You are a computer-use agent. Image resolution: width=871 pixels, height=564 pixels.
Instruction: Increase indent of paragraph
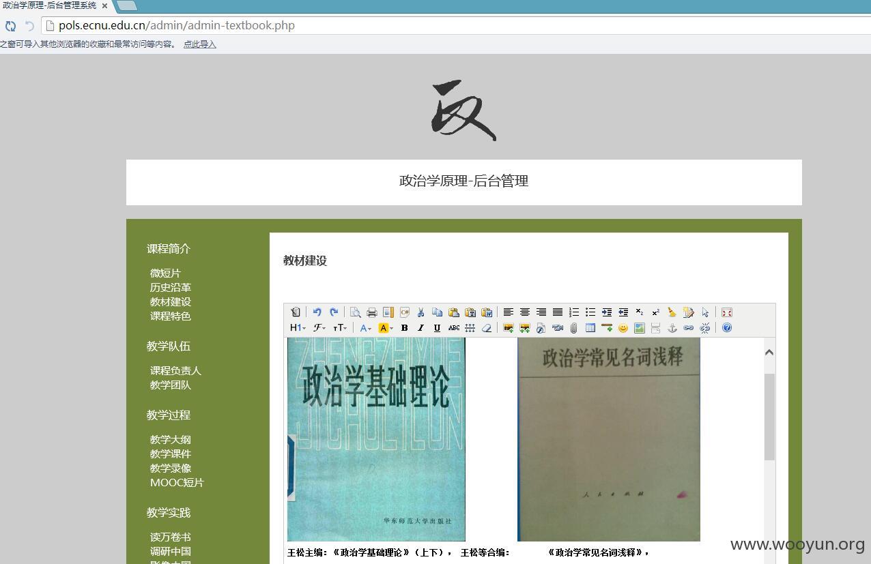(607, 312)
